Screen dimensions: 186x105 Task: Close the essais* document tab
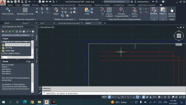pyautogui.click(x=100, y=23)
